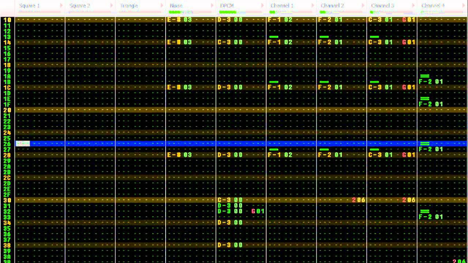Click Channel 3 note-cut bar on row 27
Image resolution: width=468 pixels, height=263 pixels.
(x=374, y=149)
